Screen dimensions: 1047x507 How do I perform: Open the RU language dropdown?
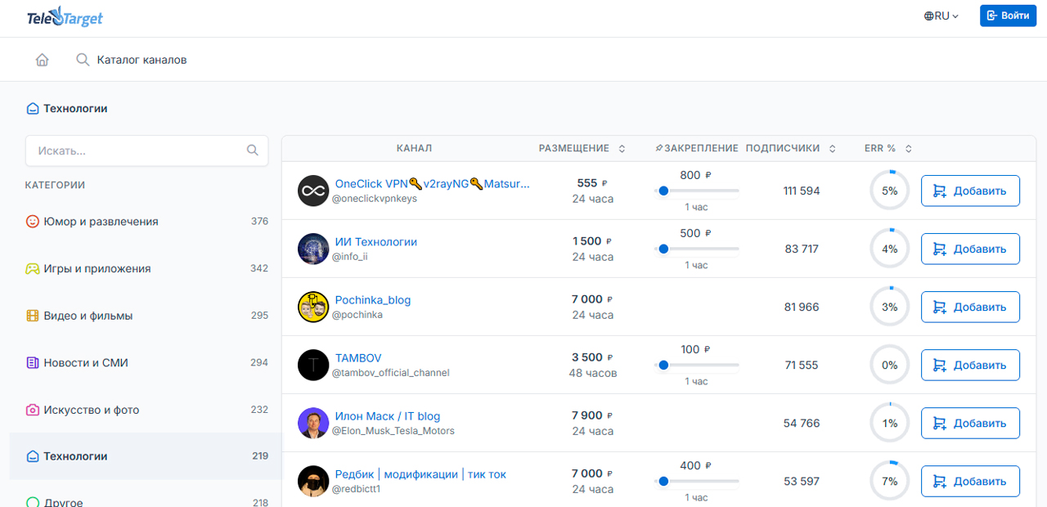(941, 16)
